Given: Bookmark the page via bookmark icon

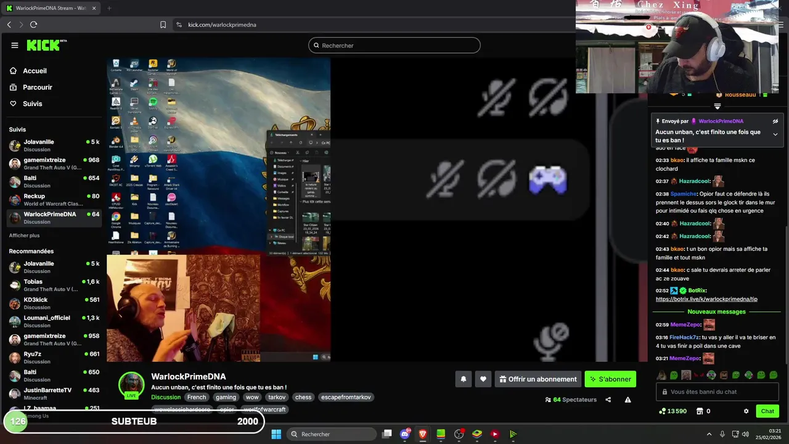Looking at the screenshot, I should pos(163,25).
